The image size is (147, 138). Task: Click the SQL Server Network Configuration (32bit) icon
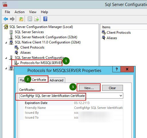(11, 37)
